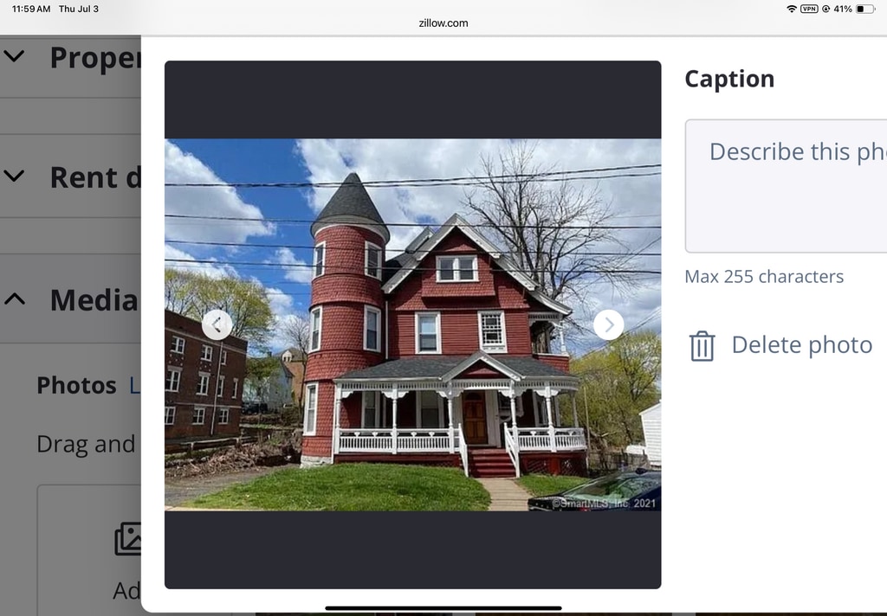Tap the battery indicator showing 41%
The height and width of the screenshot is (616, 887).
point(864,9)
